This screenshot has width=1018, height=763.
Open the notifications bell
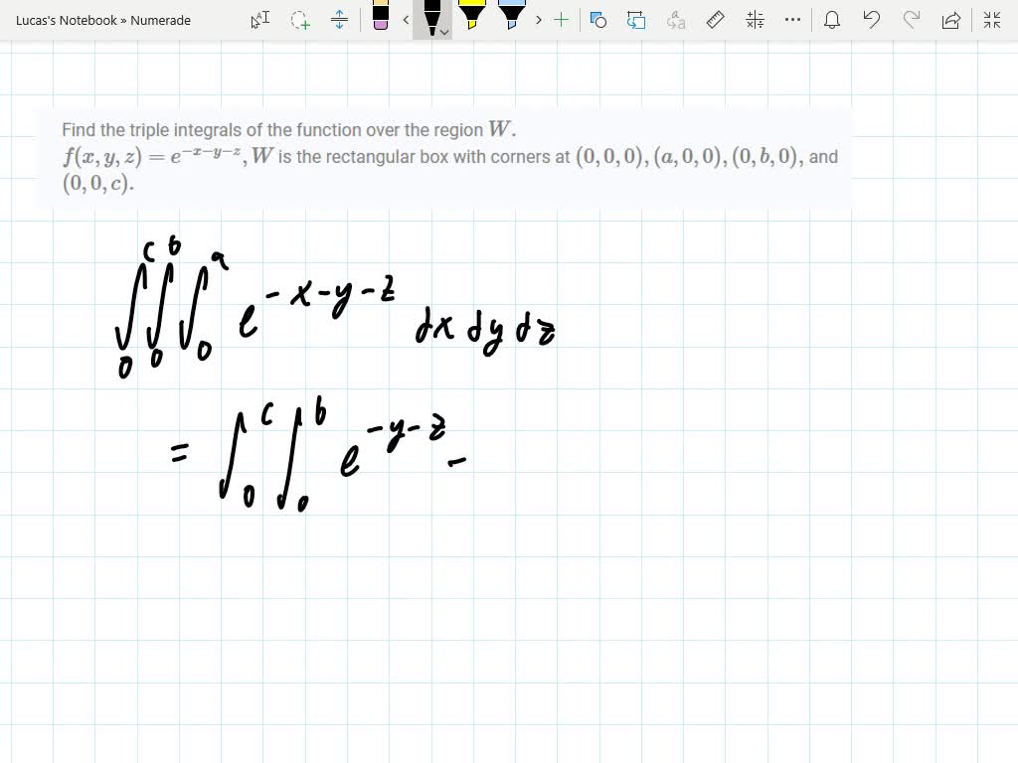[831, 20]
